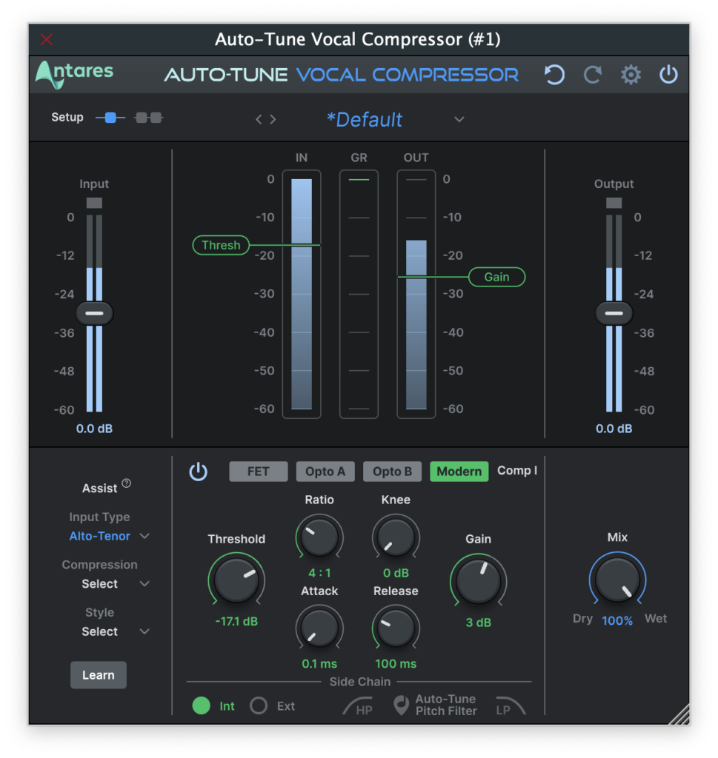This screenshot has width=718, height=758.
Task: Click the window resize grip corner
Action: (x=679, y=714)
